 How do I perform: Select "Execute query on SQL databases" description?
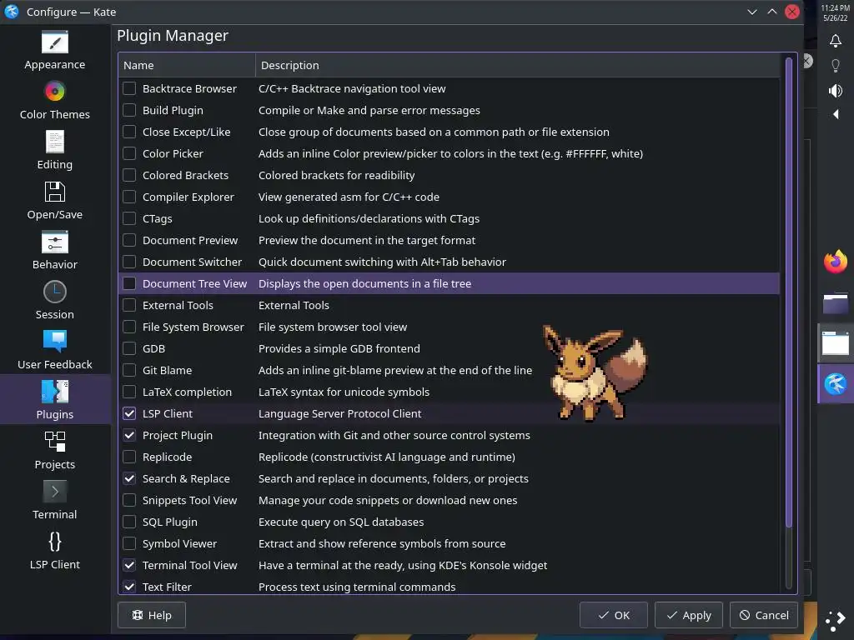tap(341, 522)
